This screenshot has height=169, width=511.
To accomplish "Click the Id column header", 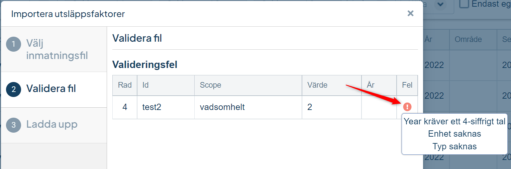I will point(166,85).
